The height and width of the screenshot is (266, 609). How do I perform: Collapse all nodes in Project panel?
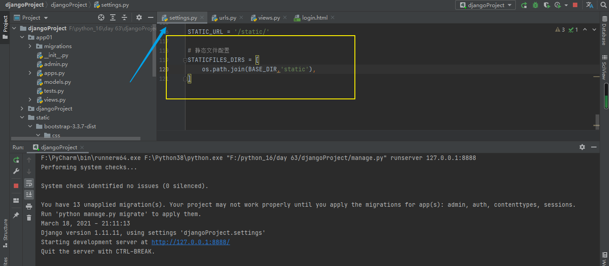[x=124, y=17]
